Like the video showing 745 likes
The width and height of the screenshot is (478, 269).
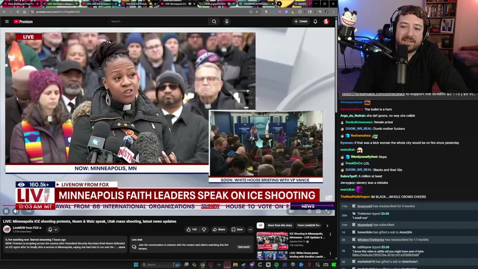pyautogui.click(x=192, y=229)
